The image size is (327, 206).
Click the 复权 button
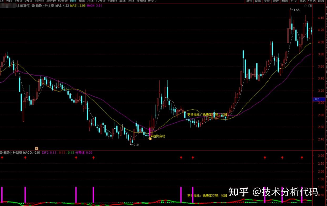(x=249, y=1)
